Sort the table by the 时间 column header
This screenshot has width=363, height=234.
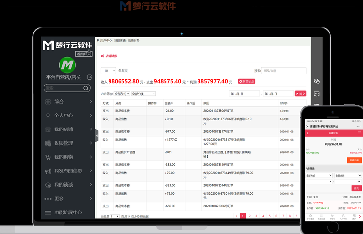284,103
